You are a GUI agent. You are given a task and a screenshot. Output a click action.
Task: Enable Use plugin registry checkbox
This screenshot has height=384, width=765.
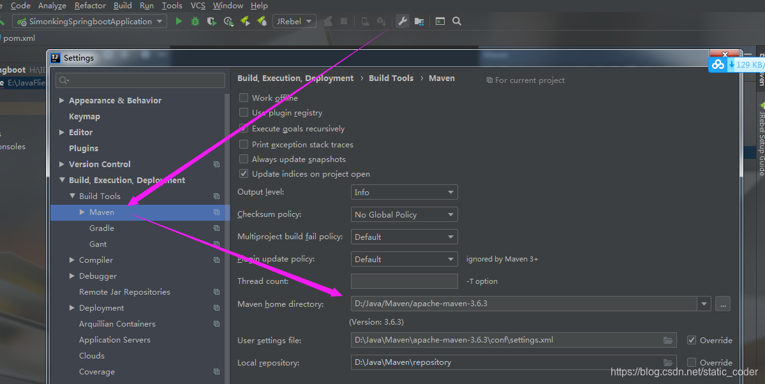tap(244, 112)
